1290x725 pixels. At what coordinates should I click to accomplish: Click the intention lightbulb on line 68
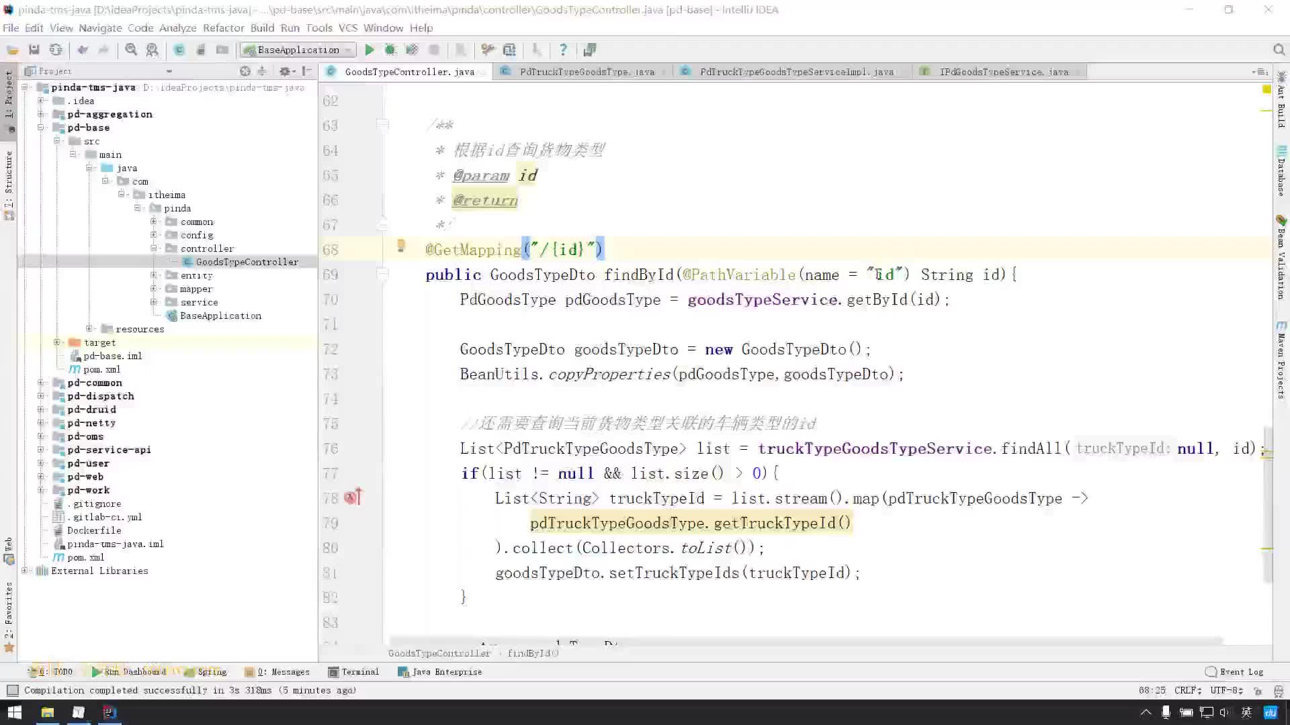point(400,246)
